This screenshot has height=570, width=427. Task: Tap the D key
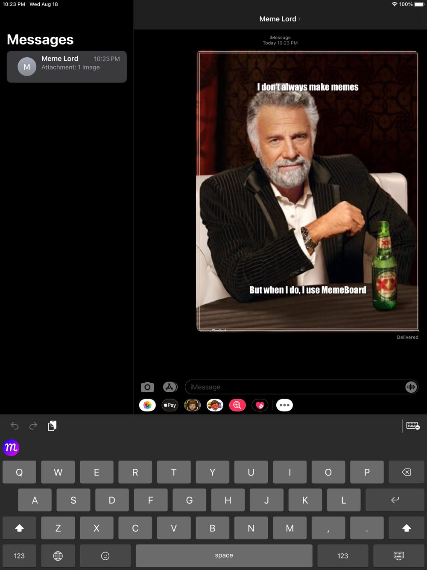[112, 500]
